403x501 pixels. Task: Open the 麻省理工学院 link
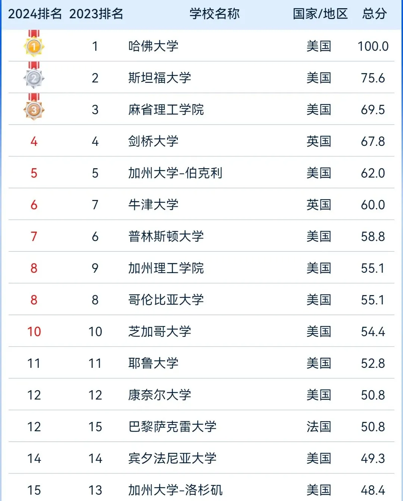point(166,110)
